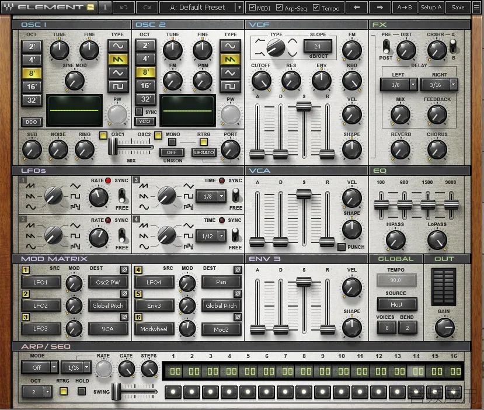
Task: Select the 4' octave for OSC 2
Action: [x=145, y=59]
